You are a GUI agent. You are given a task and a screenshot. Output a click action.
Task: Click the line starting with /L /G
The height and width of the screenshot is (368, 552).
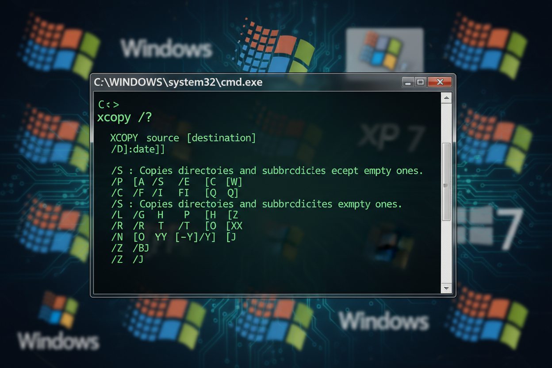pos(175,215)
